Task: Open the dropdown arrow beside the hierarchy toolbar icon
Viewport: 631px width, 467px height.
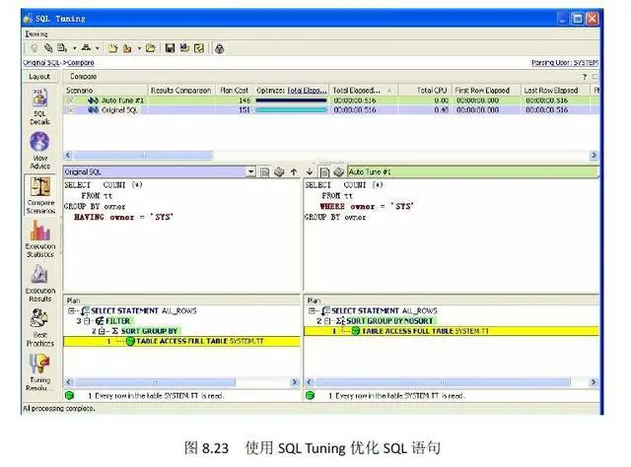Action: (x=98, y=48)
